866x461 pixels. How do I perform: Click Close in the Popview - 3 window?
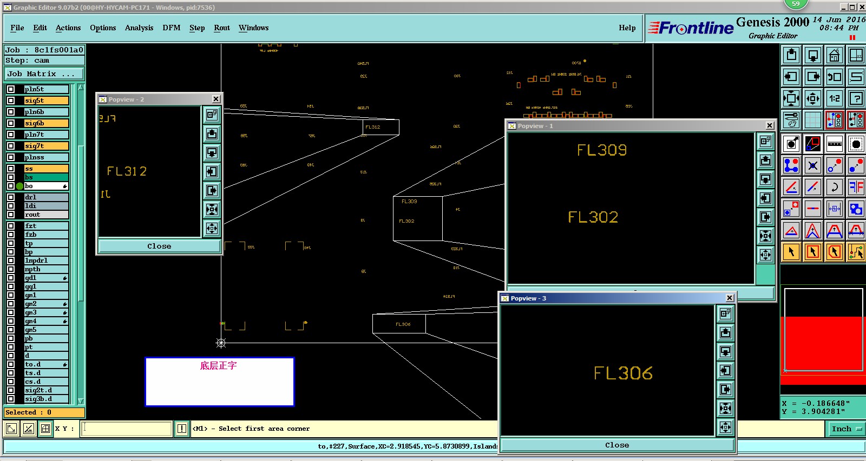pos(617,445)
